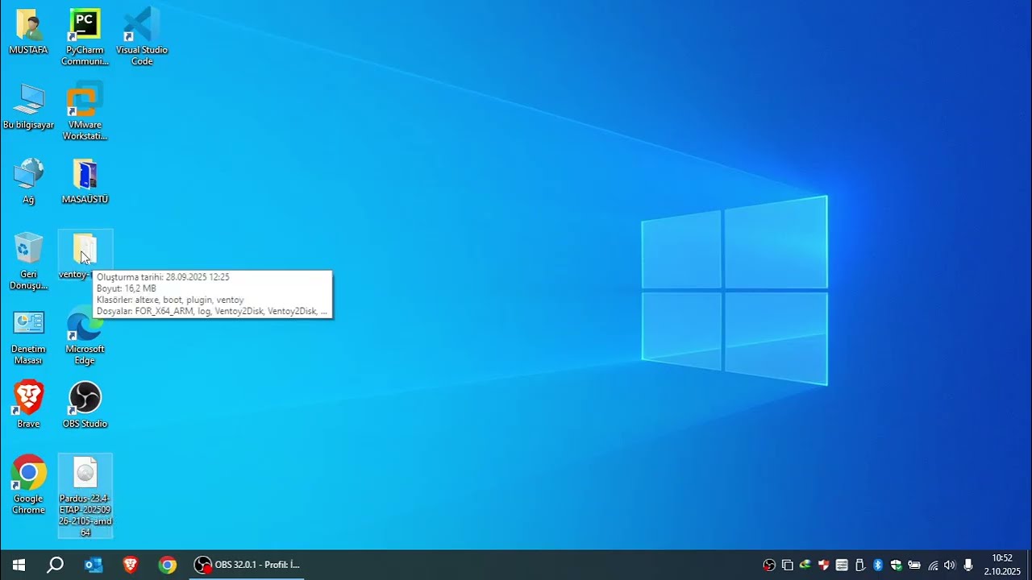Open Windows Security tray icon

tap(896, 565)
